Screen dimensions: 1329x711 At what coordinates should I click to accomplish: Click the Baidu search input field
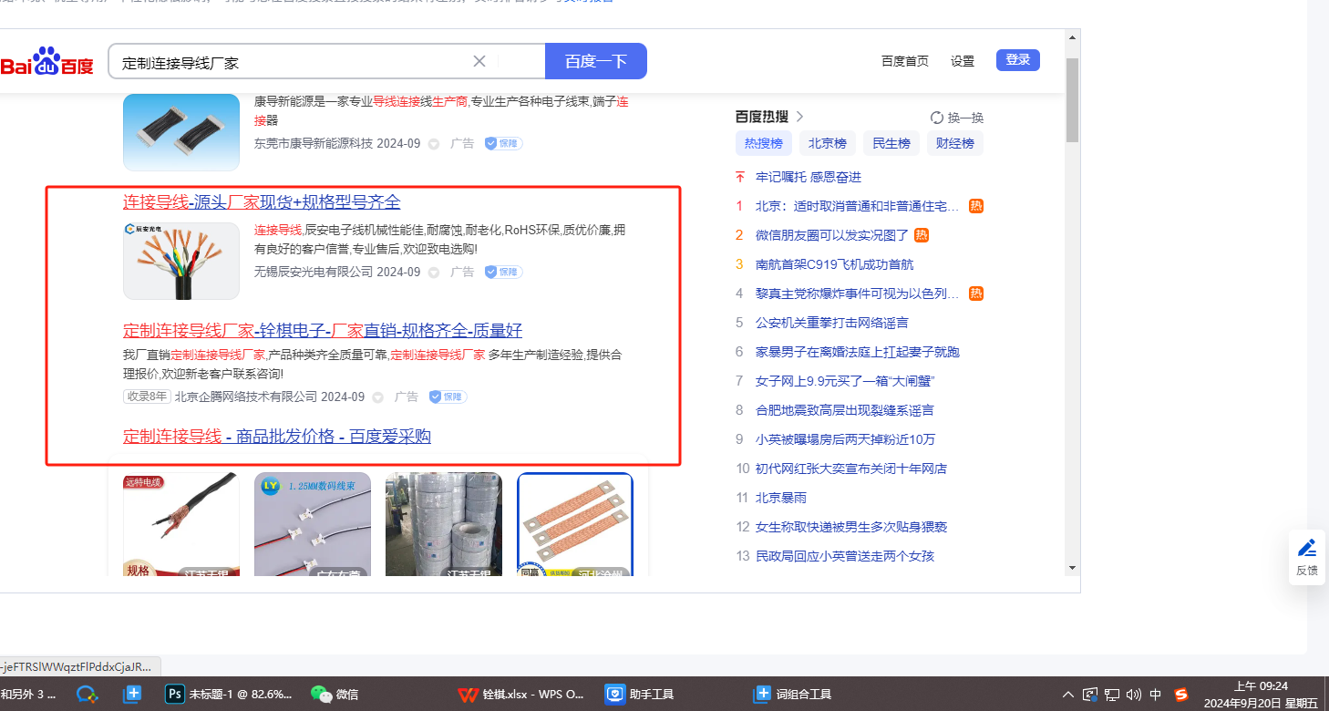(292, 62)
